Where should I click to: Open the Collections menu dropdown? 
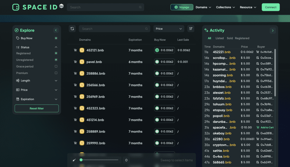tap(225, 7)
